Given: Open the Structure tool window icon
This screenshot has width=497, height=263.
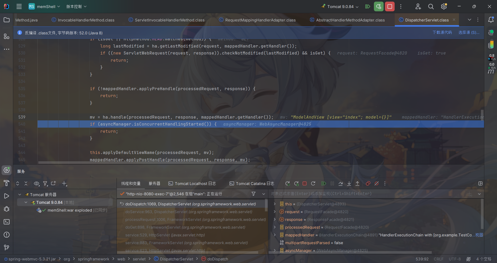Looking at the screenshot, I should [x=6, y=36].
